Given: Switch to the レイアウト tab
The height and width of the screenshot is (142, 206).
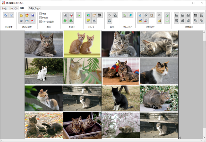Looking at the screenshot, I should 14,8.
